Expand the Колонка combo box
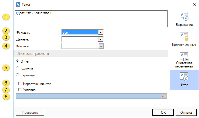 point(101,46)
